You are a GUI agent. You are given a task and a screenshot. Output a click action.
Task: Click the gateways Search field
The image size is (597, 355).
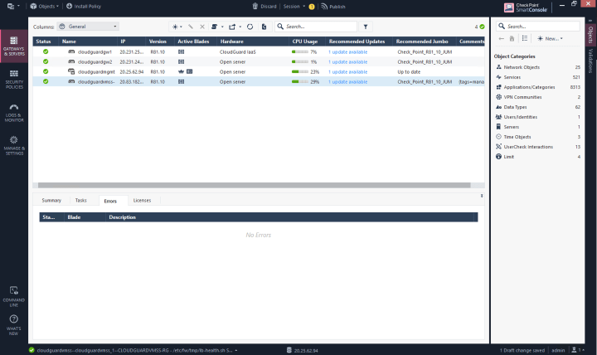316,27
